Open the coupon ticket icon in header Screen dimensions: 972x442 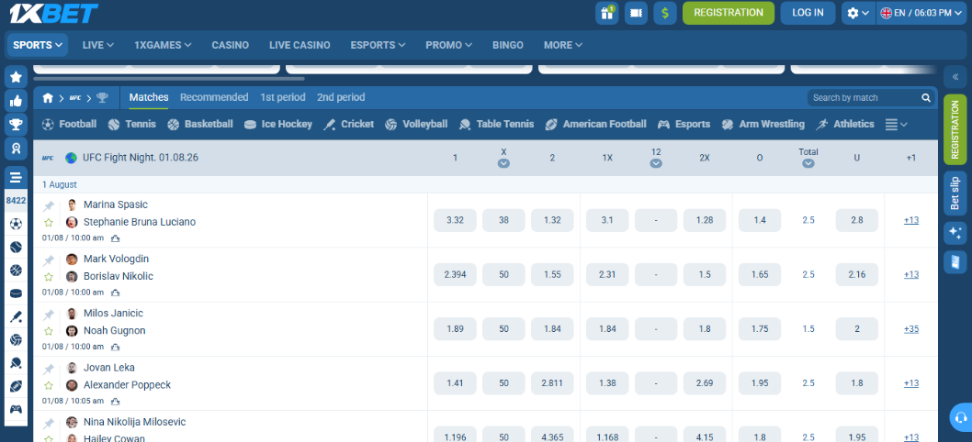pos(636,13)
